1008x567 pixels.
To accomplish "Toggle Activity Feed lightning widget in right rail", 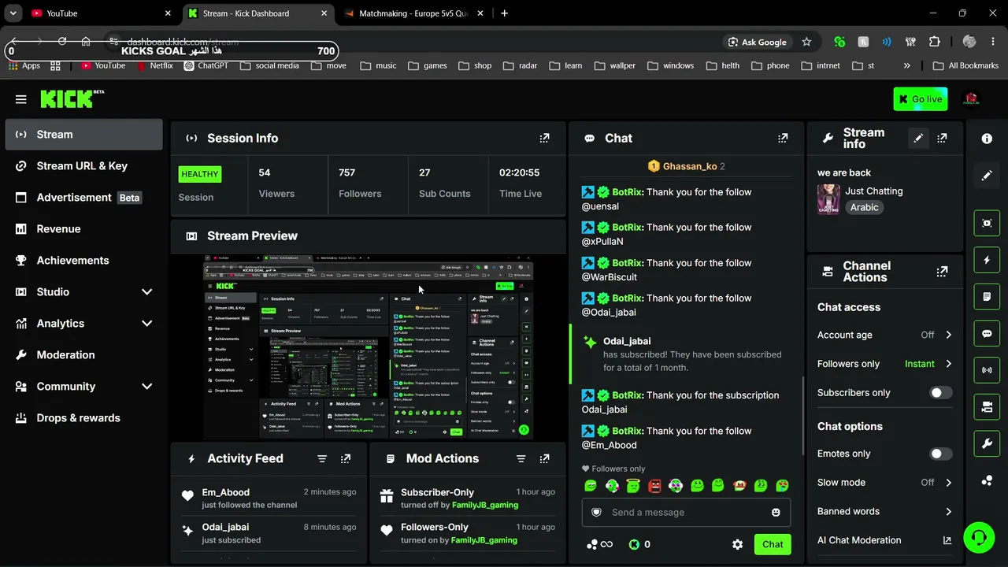I will point(987,260).
